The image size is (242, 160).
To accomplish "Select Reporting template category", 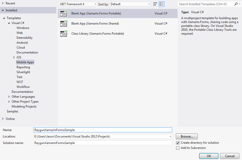I will (x=23, y=67).
